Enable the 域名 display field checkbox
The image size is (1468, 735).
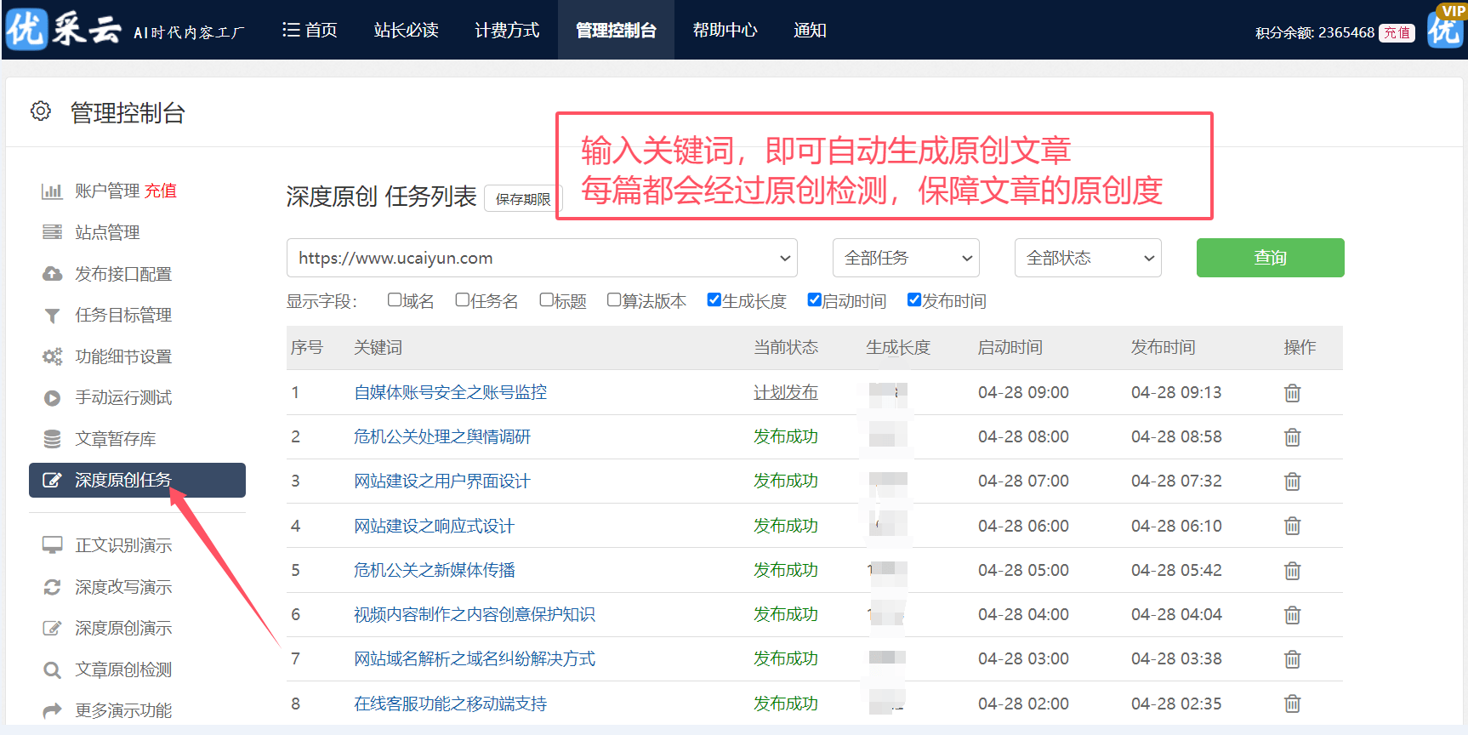click(394, 299)
